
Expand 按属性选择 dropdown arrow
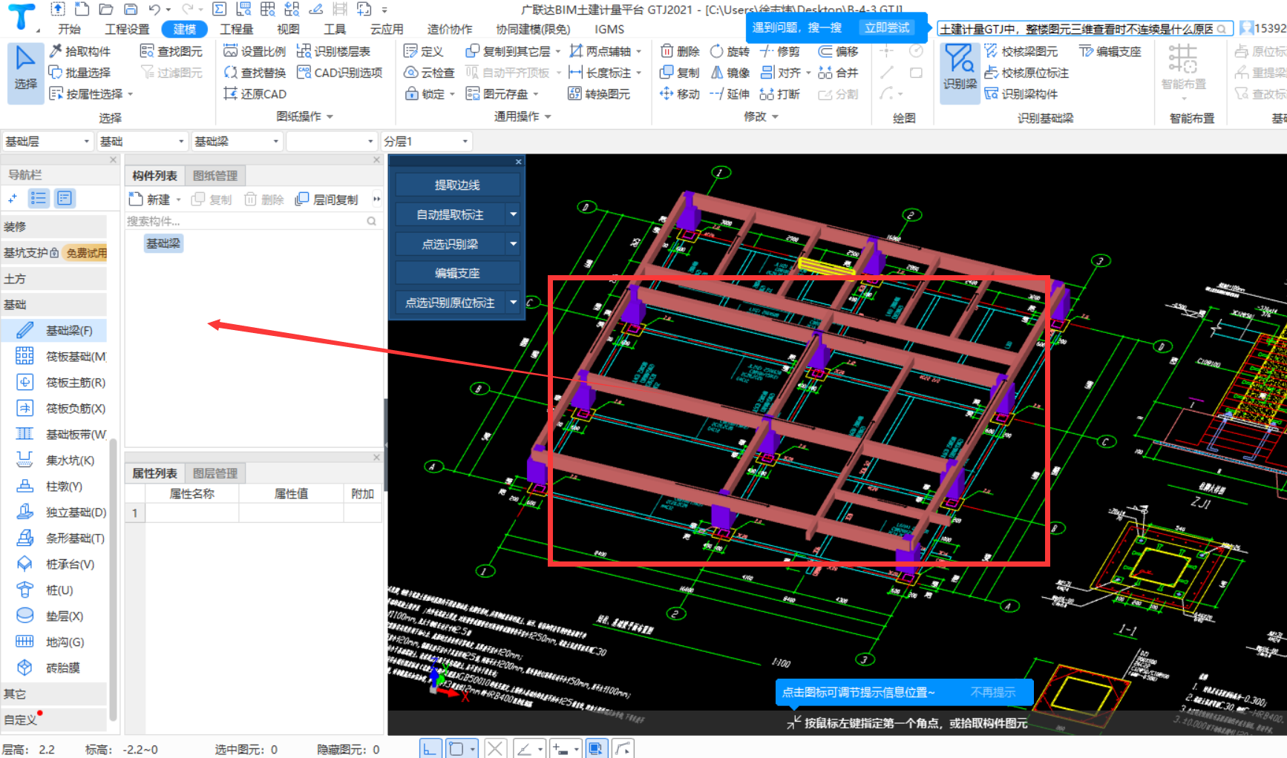[130, 94]
